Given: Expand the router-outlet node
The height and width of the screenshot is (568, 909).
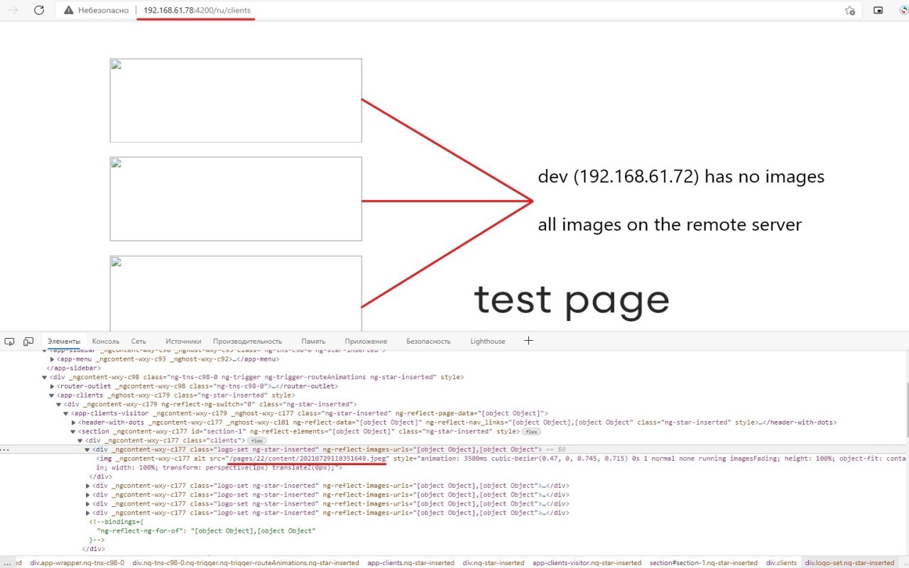Looking at the screenshot, I should [52, 386].
